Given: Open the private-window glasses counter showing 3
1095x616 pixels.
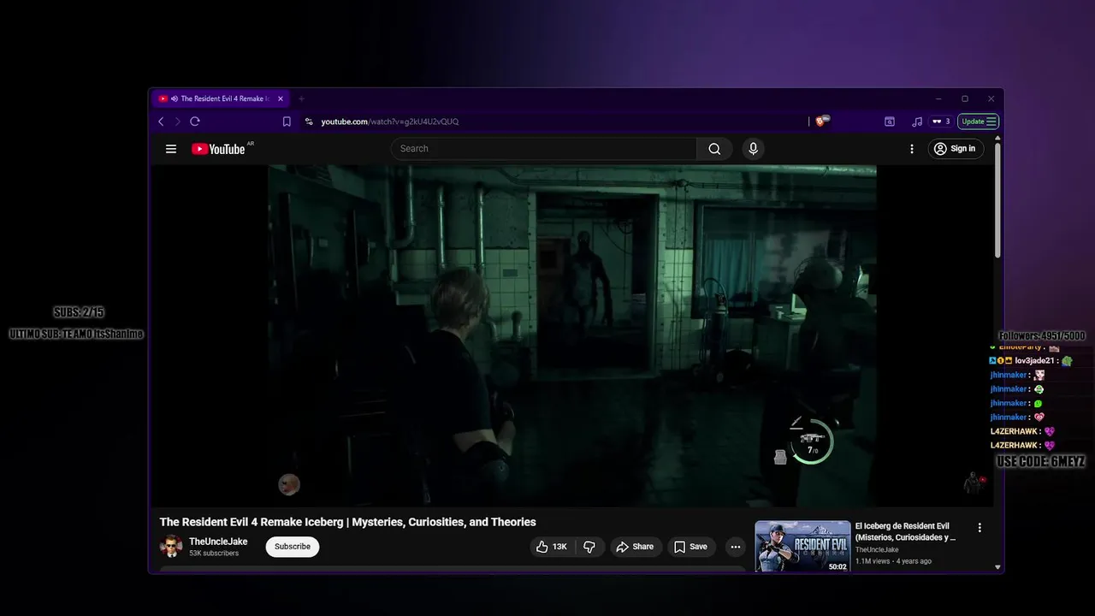Looking at the screenshot, I should (941, 121).
